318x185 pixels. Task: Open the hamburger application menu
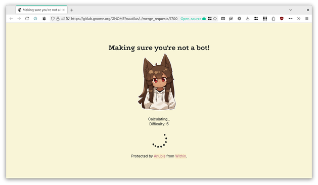pos(307,19)
